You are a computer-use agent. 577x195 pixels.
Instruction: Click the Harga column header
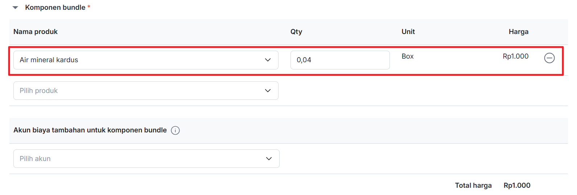(518, 32)
